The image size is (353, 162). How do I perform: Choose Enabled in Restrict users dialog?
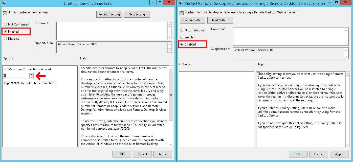click(x=182, y=37)
